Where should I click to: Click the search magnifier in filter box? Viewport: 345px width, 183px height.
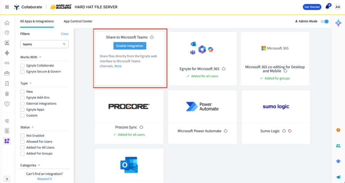tap(64, 44)
